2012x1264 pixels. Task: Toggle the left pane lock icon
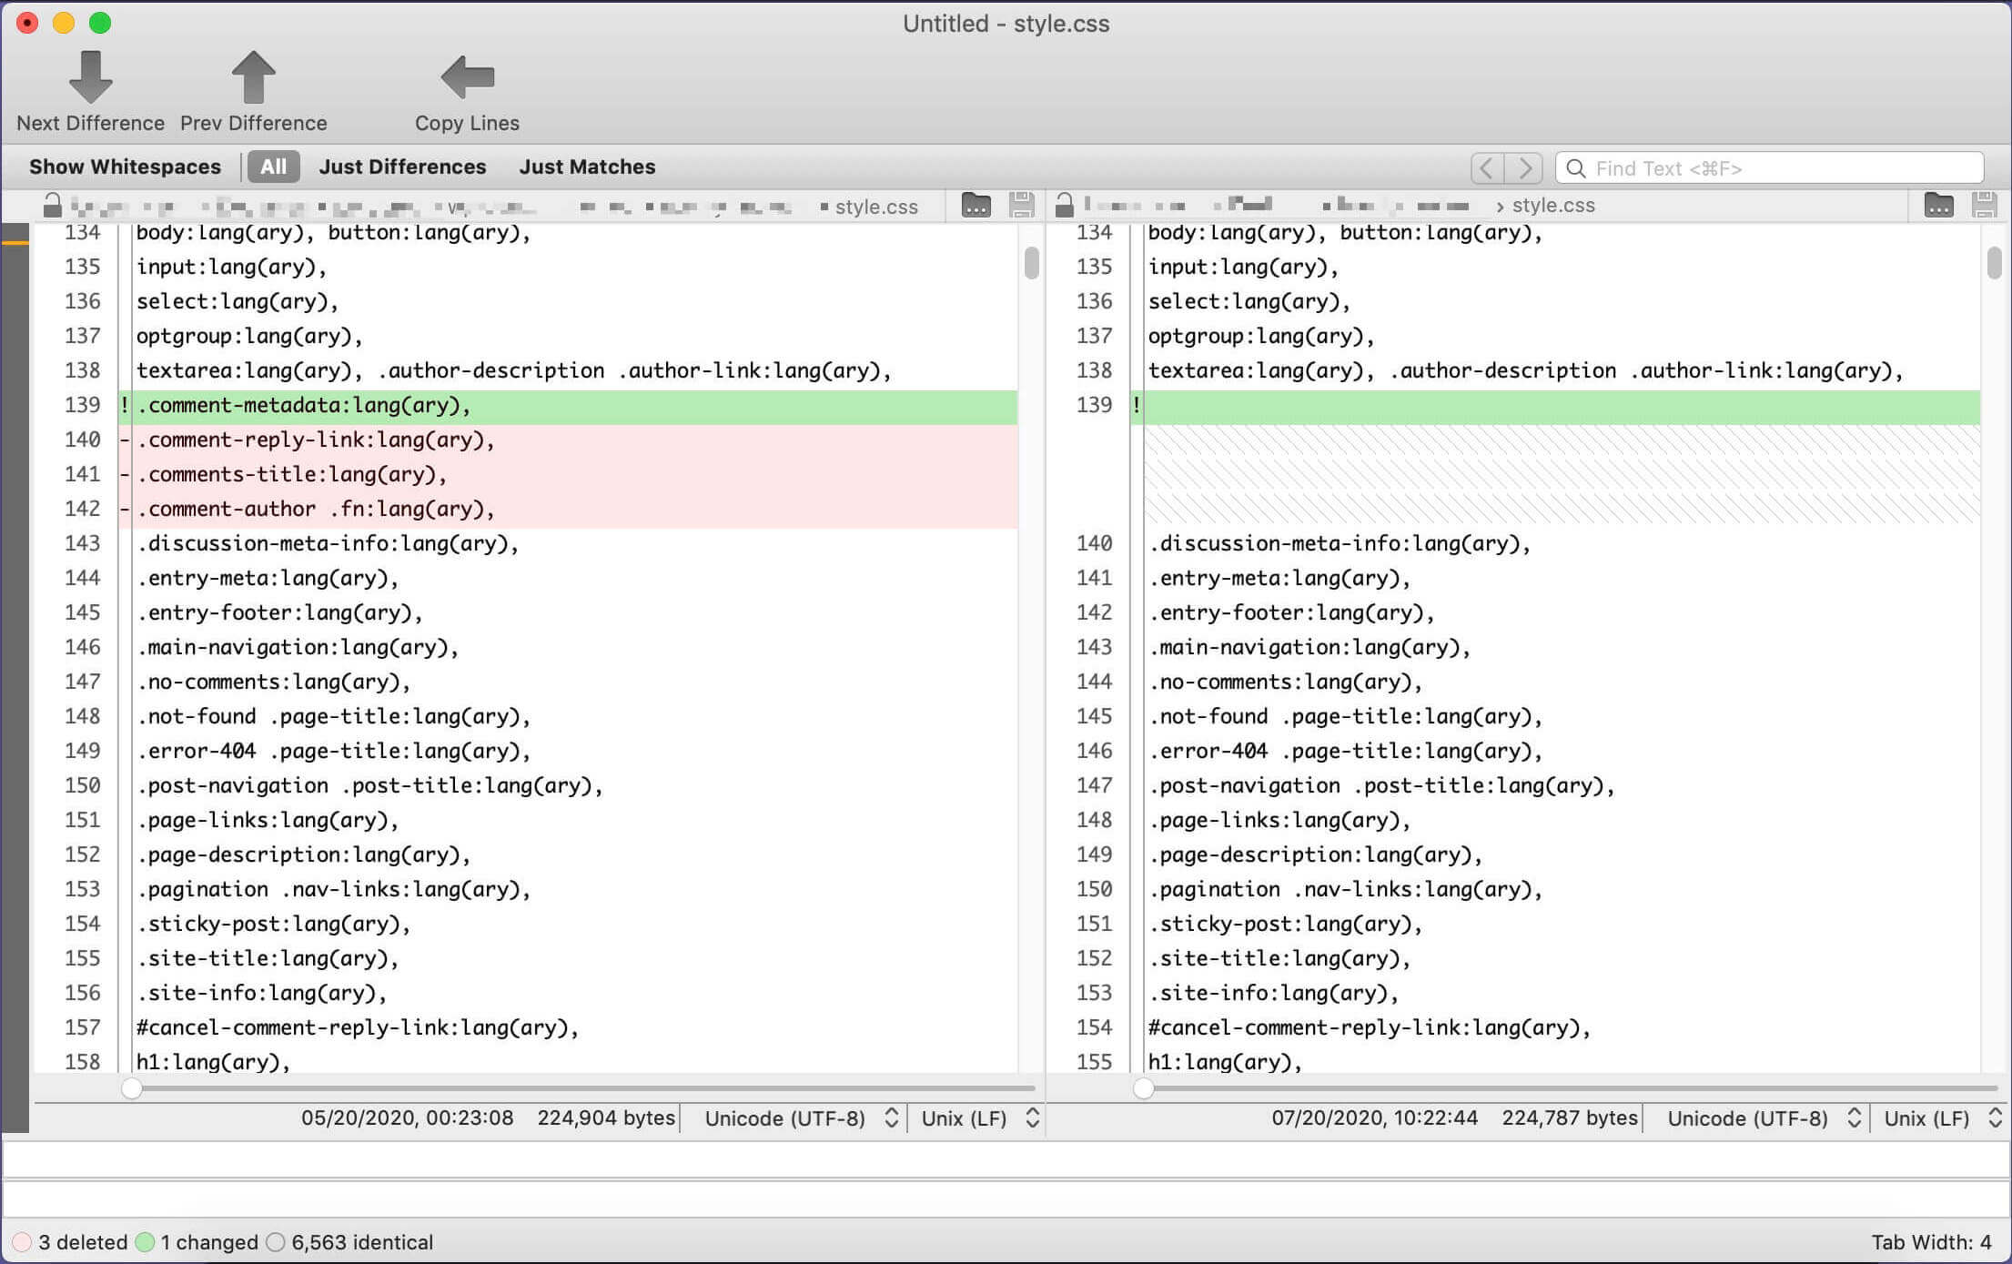pyautogui.click(x=52, y=206)
